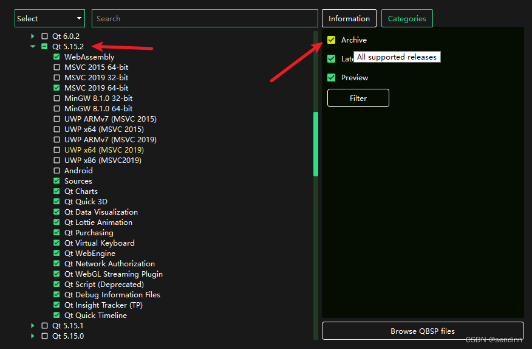Select Qt 5.15.0 tree label

(68, 336)
